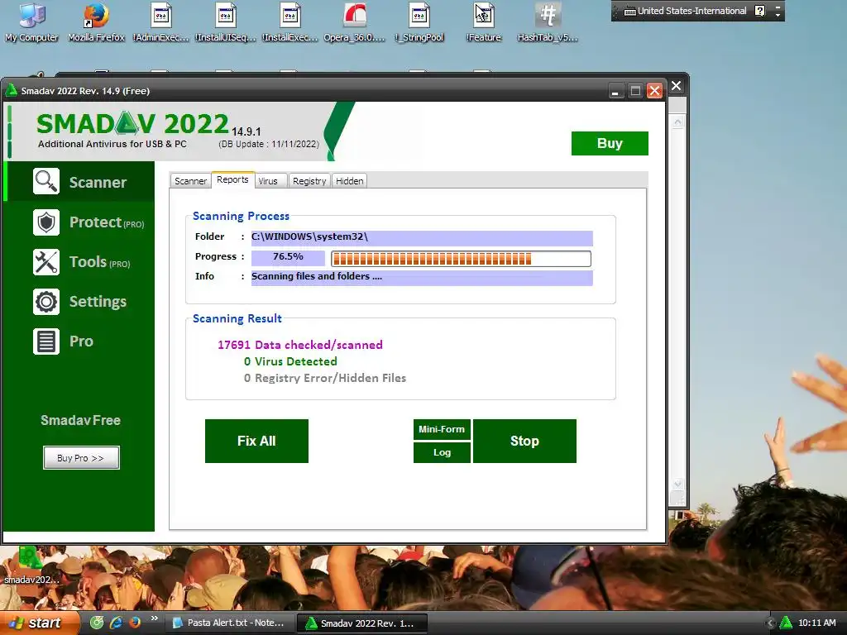
Task: Select the Opera_36.0 installer desktop icon
Action: 354,22
